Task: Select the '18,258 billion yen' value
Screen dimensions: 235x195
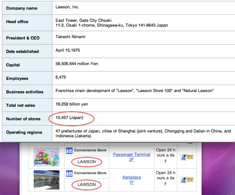Action: [x=72, y=104]
